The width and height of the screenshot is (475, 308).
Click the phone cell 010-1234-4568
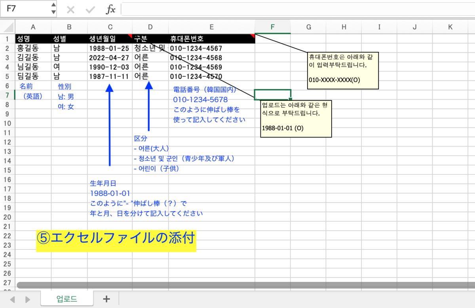pos(212,57)
